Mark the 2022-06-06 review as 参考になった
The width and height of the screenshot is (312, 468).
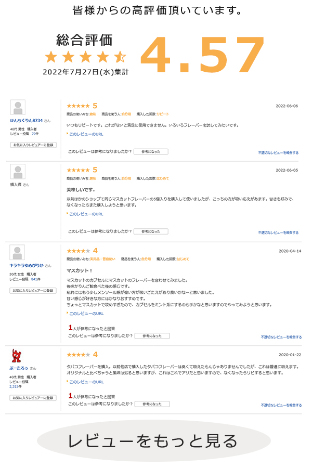151,152
